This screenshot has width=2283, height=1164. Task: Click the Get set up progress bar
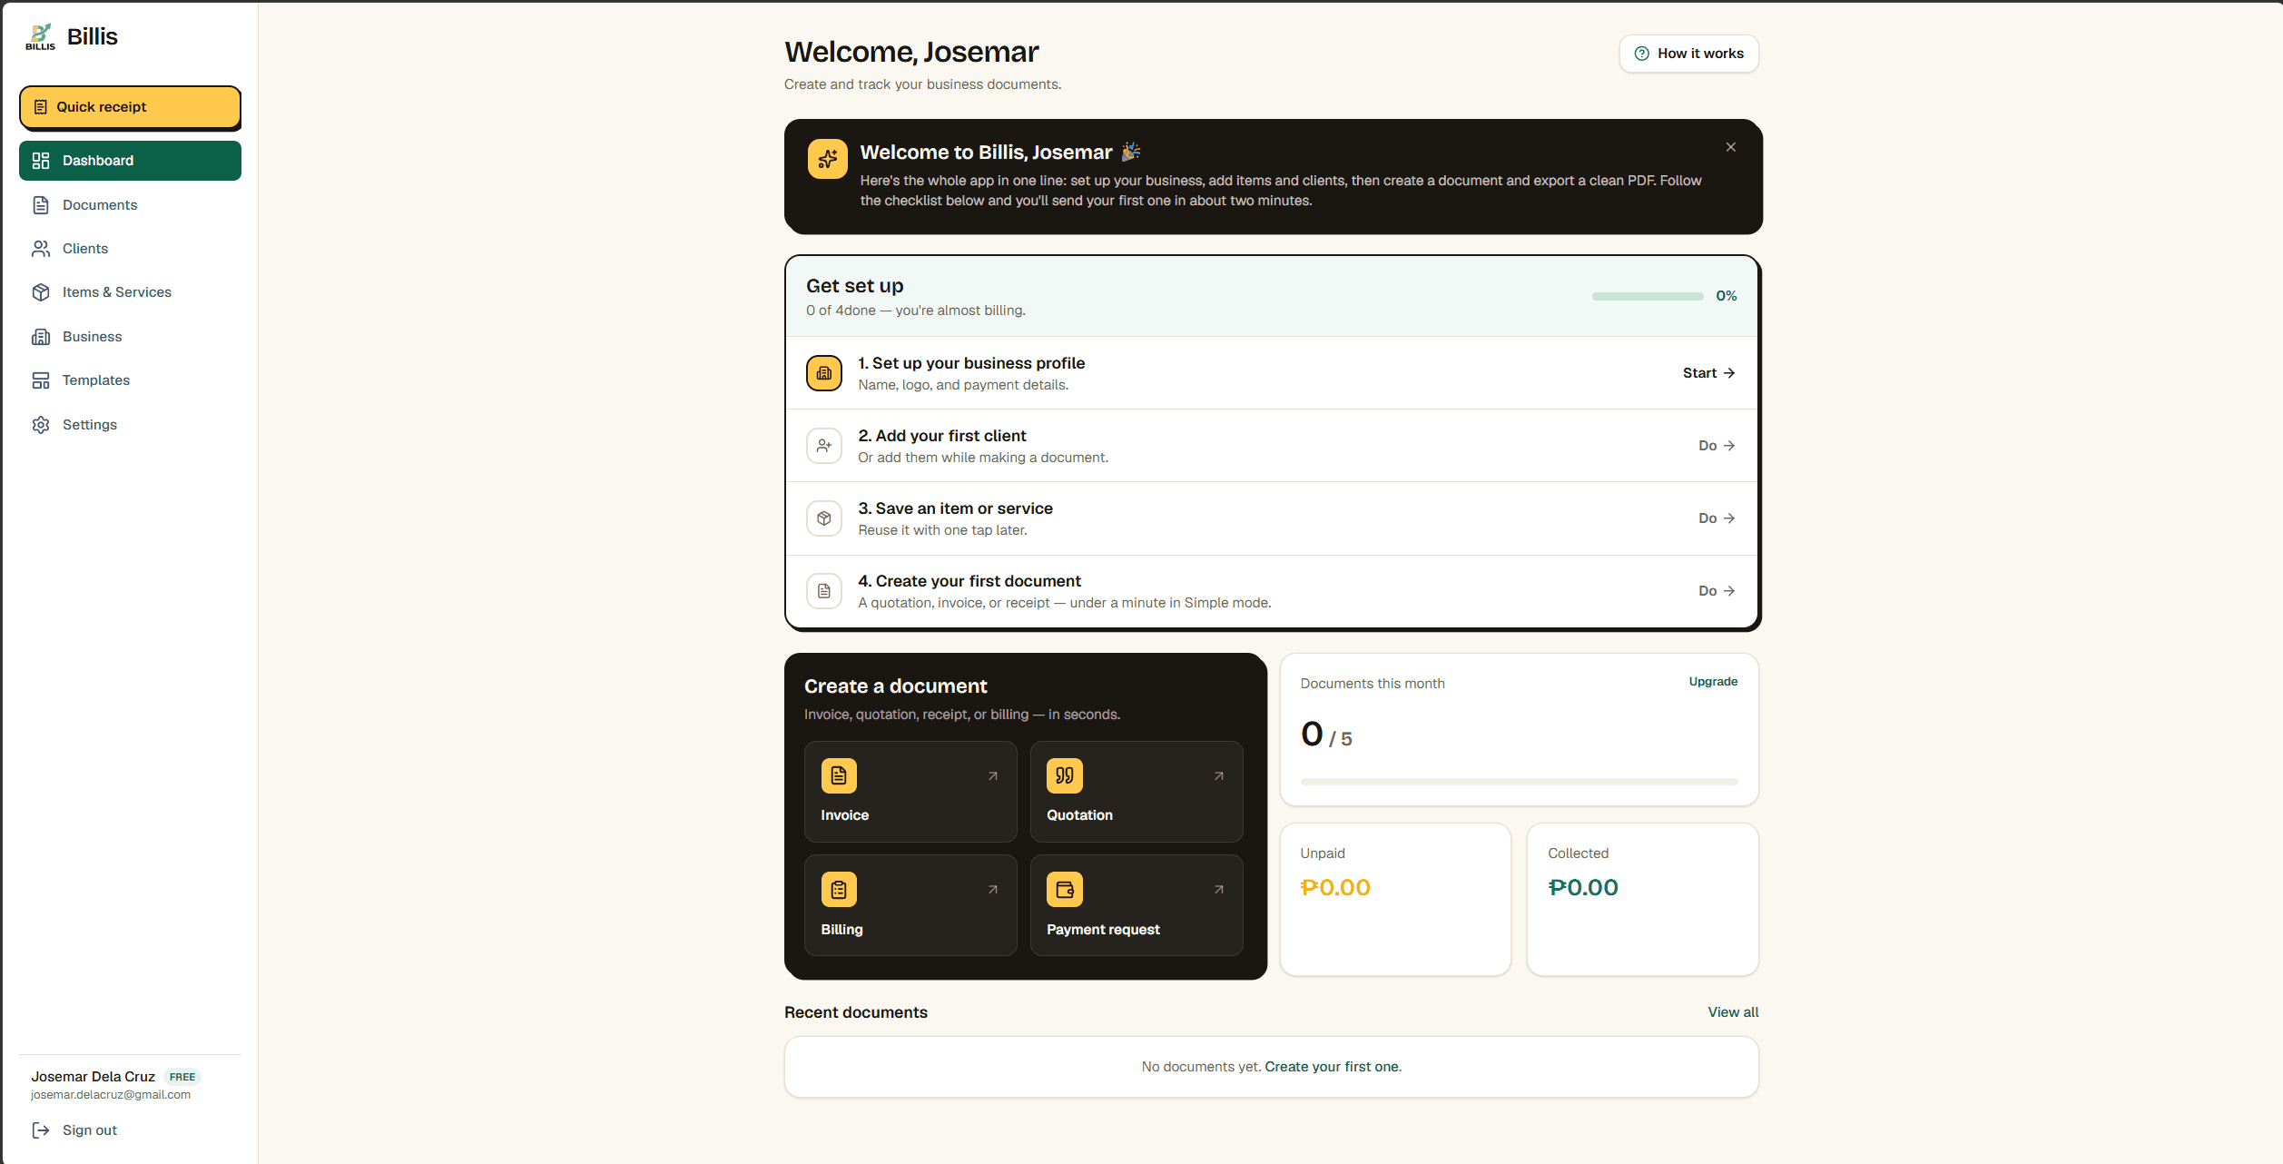pos(1647,296)
